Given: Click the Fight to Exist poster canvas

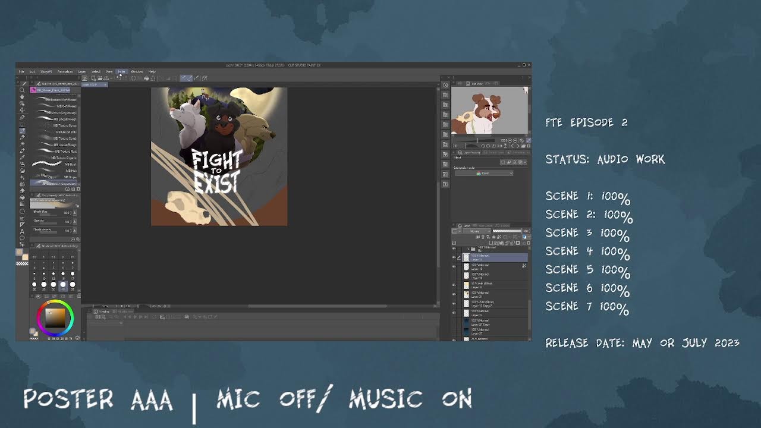Looking at the screenshot, I should (x=219, y=156).
